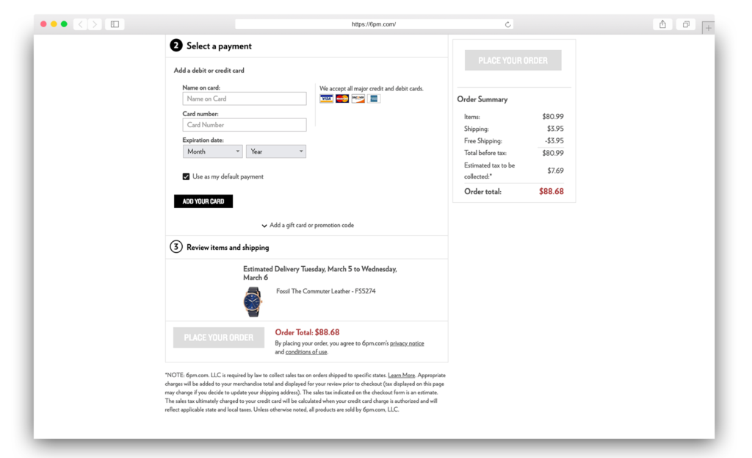Show all tabs overview icon

point(686,24)
